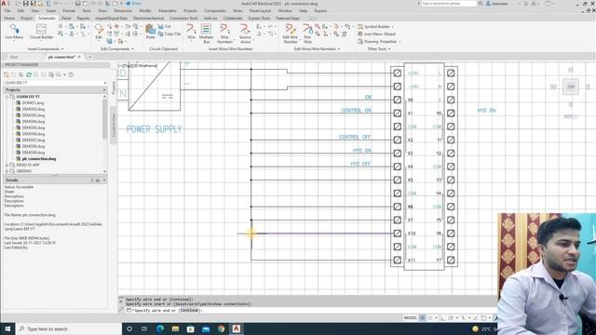Open DEMO01.dwg in the project tree
596x335 pixels.
point(33,103)
